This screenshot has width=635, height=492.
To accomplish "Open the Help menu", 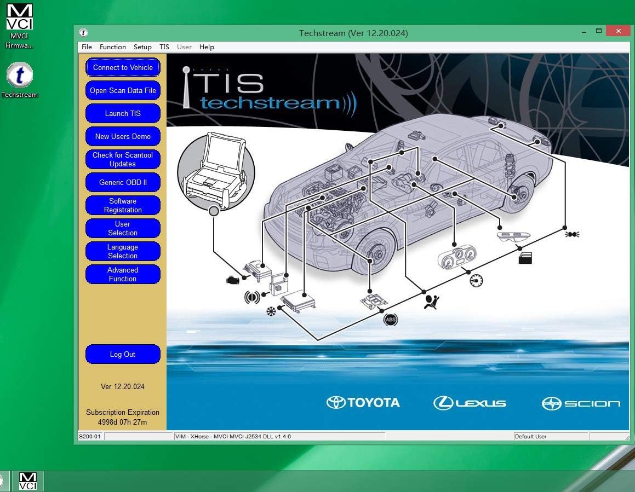I will click(x=207, y=47).
